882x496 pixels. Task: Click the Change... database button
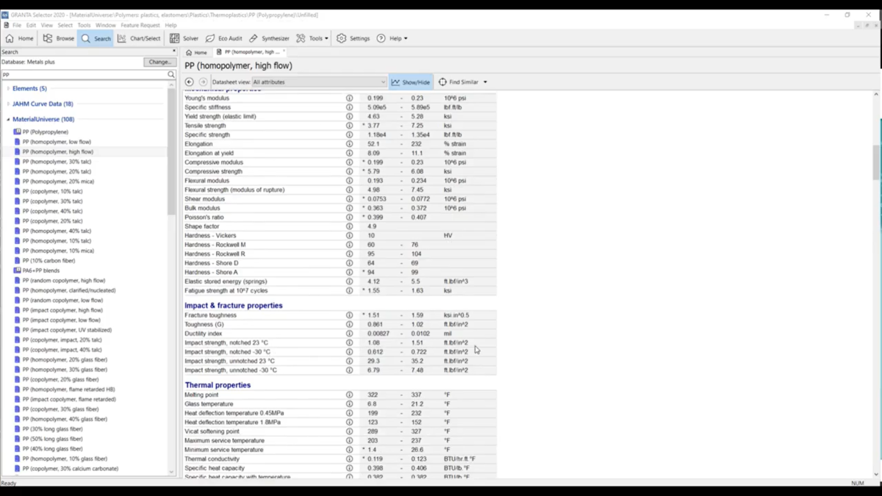click(x=159, y=62)
